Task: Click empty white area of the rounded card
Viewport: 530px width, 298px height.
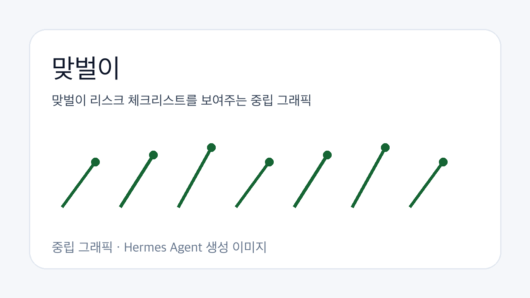Action: tap(393, 83)
